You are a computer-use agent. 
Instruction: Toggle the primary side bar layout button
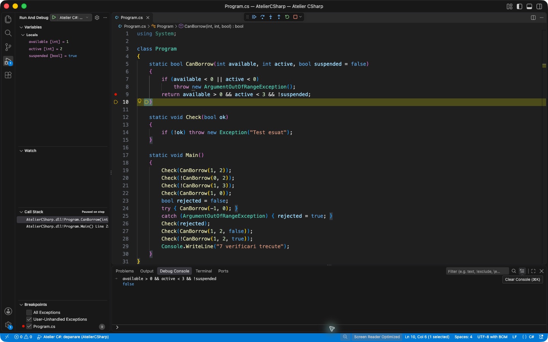[519, 6]
